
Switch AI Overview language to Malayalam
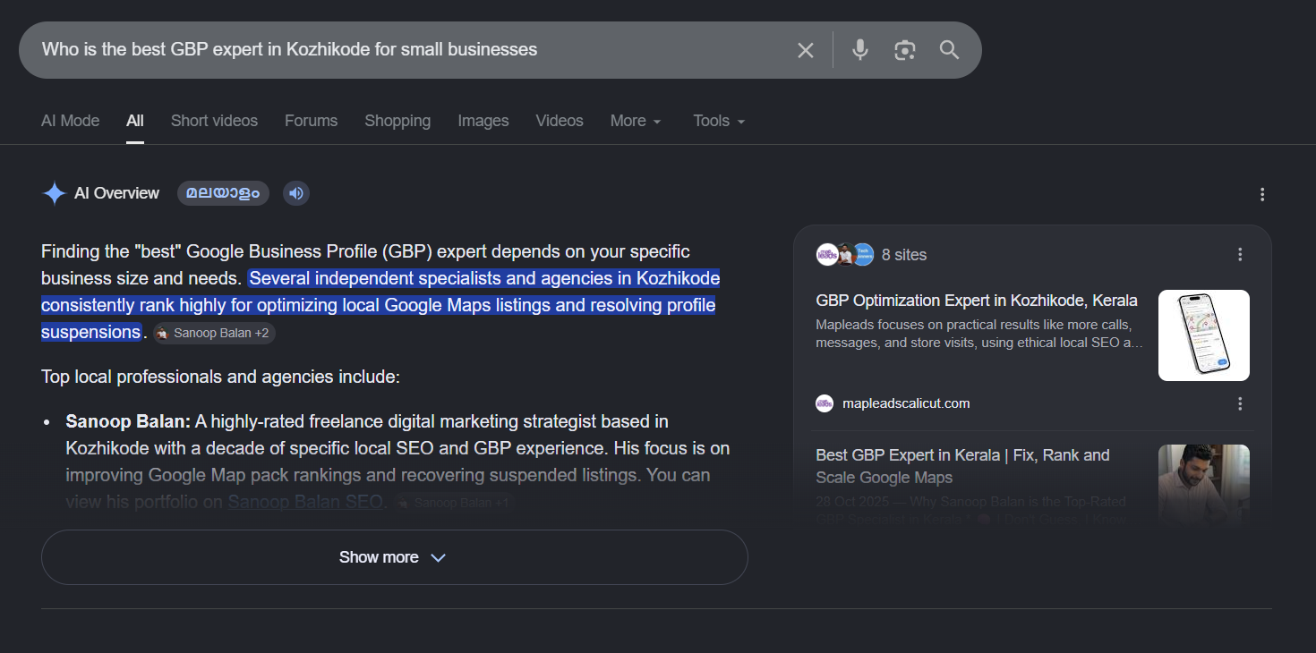pyautogui.click(x=223, y=193)
